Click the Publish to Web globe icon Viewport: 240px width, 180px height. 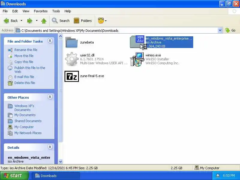(x=10, y=68)
